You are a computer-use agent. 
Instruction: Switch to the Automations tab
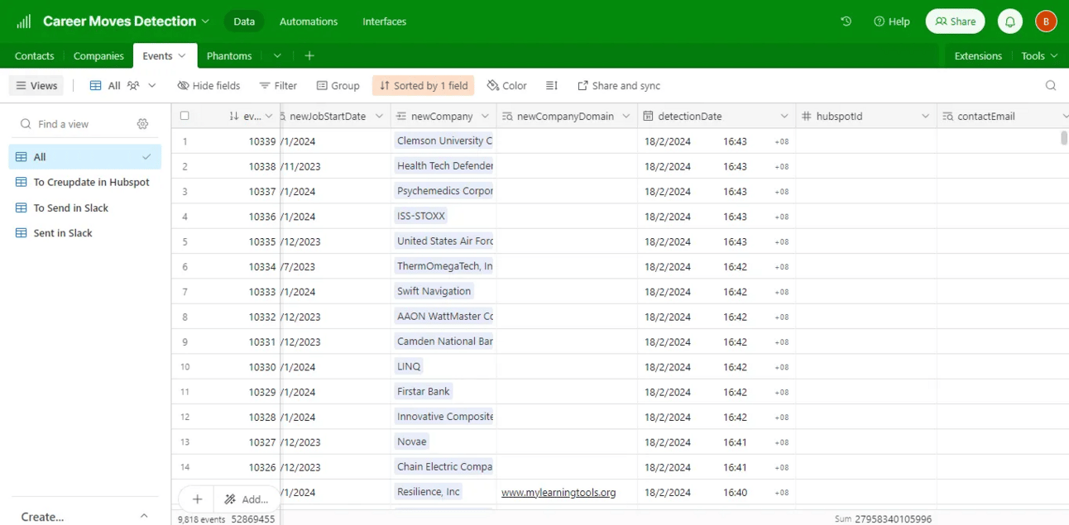(x=309, y=21)
